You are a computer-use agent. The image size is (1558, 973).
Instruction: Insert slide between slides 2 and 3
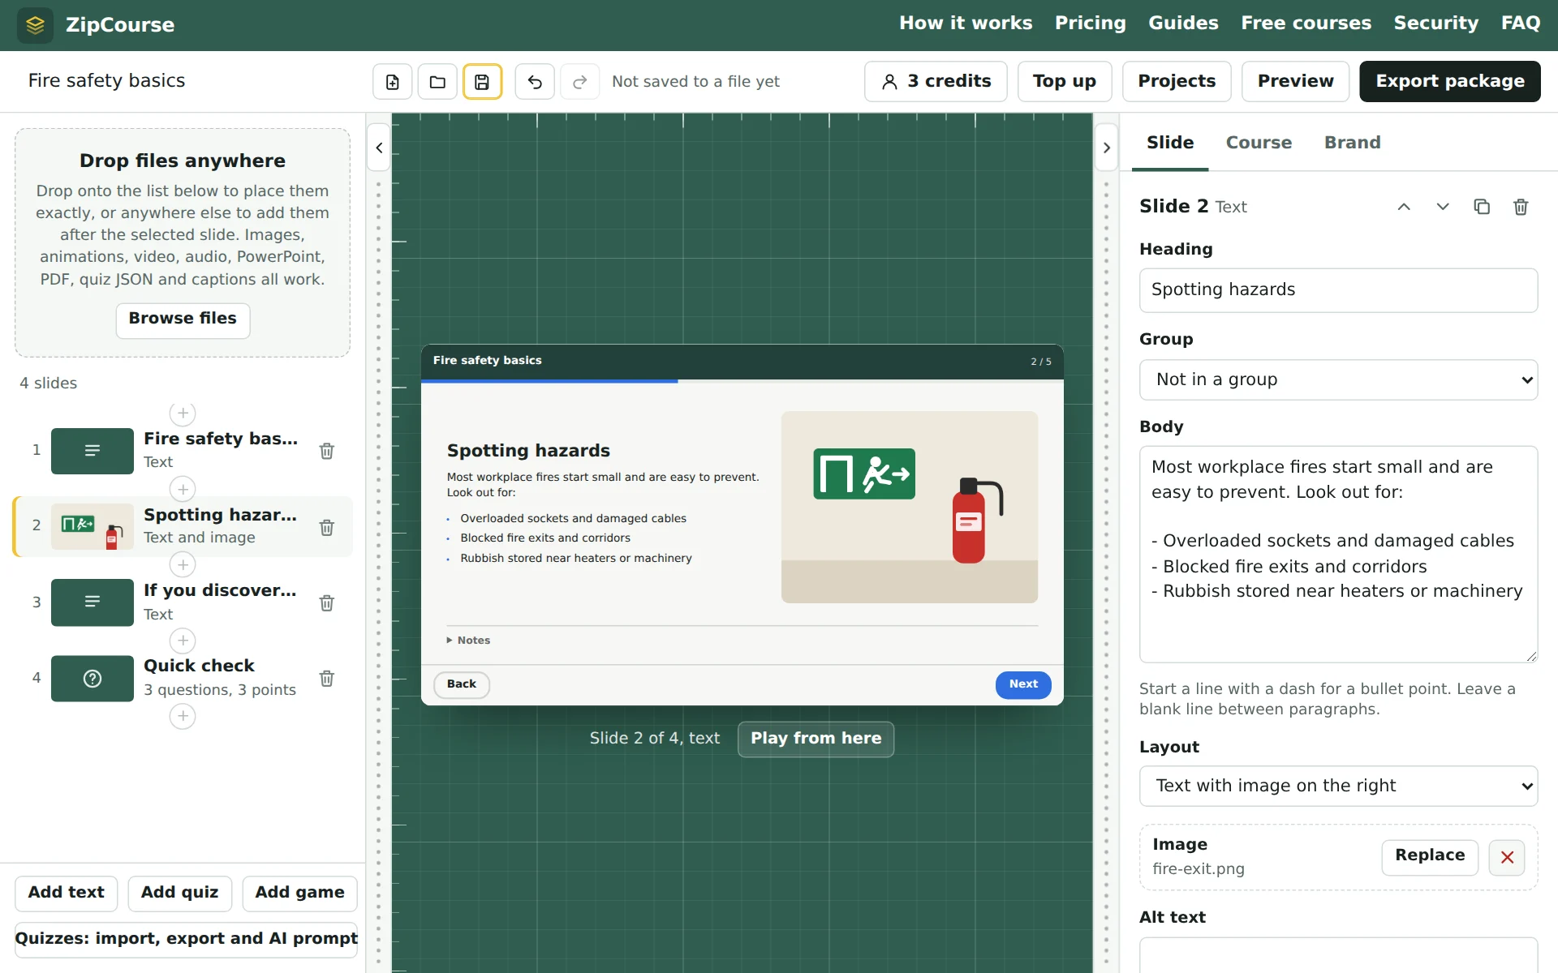[183, 564]
